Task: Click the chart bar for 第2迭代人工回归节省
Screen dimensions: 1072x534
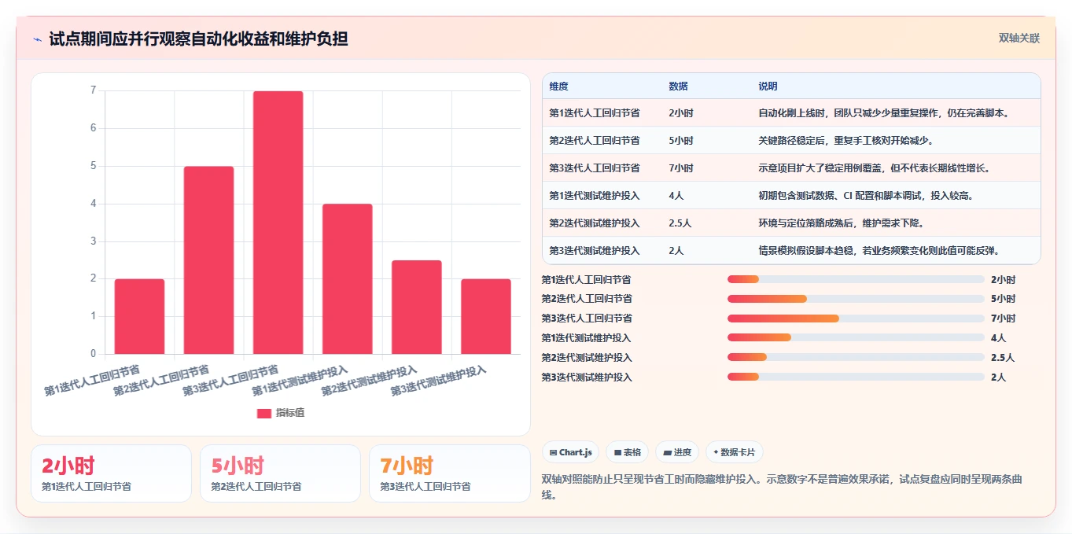Action: coord(208,260)
